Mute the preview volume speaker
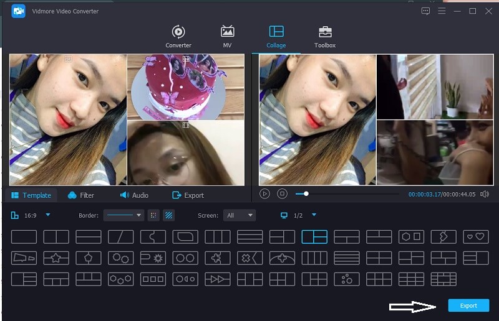Screen dimensions: 499x321 pyautogui.click(x=484, y=194)
